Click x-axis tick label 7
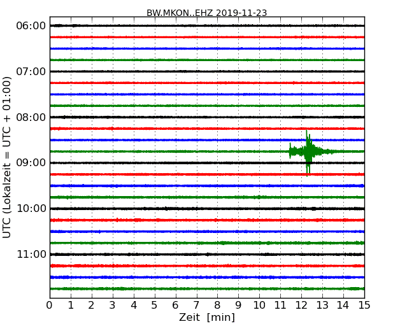Screen dimensions: 414x331 (196, 306)
